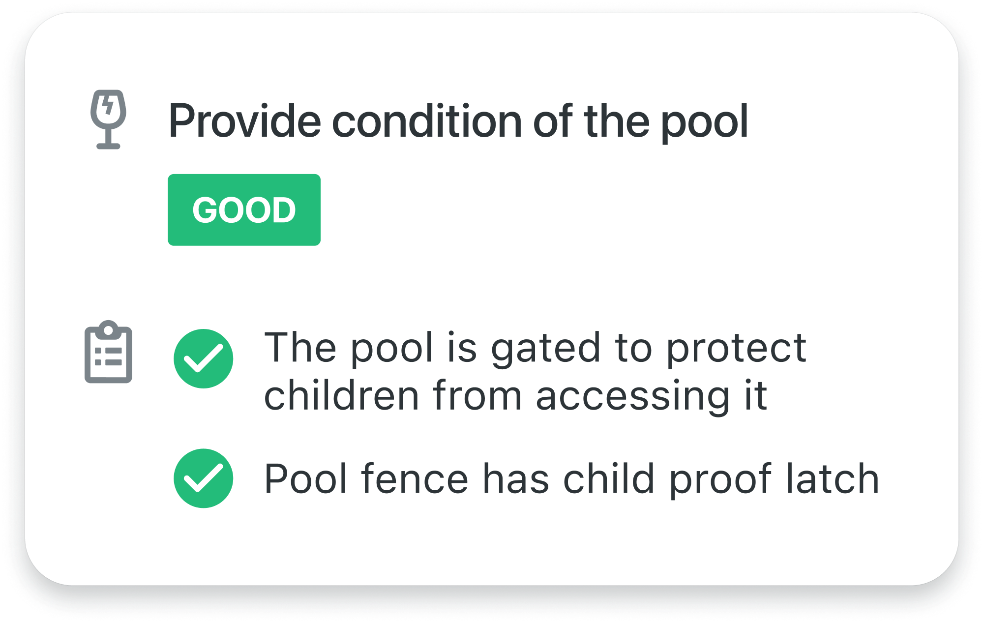Viewport: 984px width, 623px height.
Task: Click the word 'proof' in second checklist item
Action: (720, 479)
